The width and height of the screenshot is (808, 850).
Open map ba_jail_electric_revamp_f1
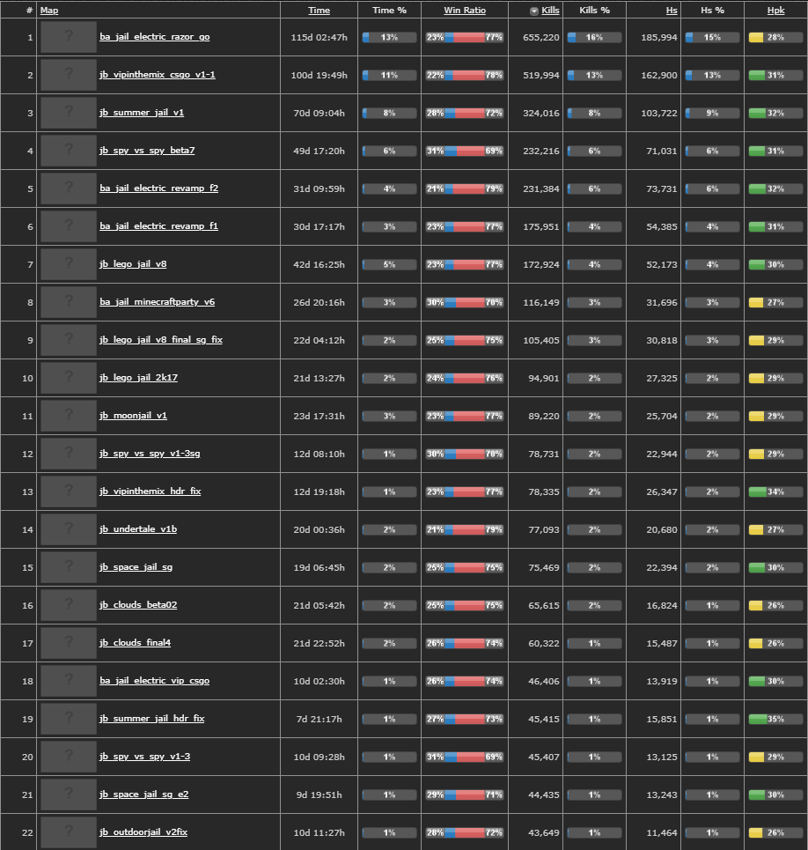(158, 226)
